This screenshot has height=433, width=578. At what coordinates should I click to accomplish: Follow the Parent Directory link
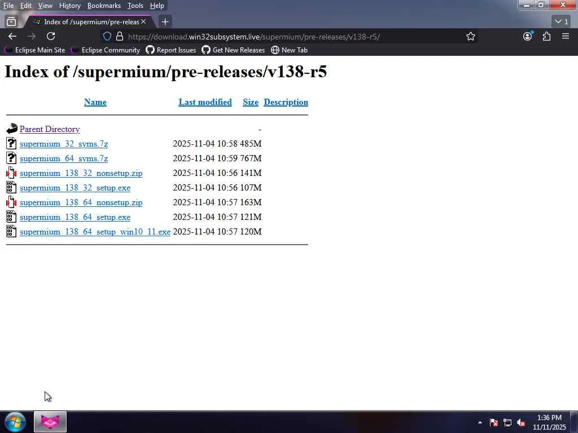pyautogui.click(x=50, y=129)
